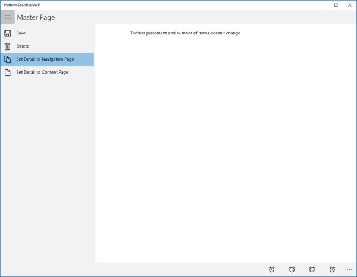Select the Save menu label
This screenshot has width=357, height=277.
tap(21, 33)
